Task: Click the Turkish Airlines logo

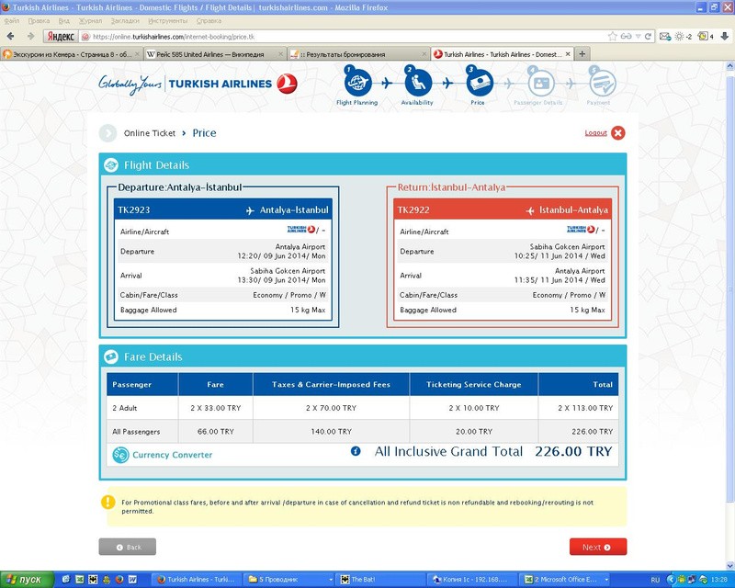Action: tap(198, 84)
